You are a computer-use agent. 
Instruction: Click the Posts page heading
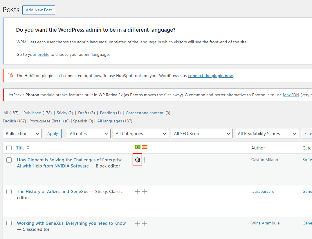11,10
